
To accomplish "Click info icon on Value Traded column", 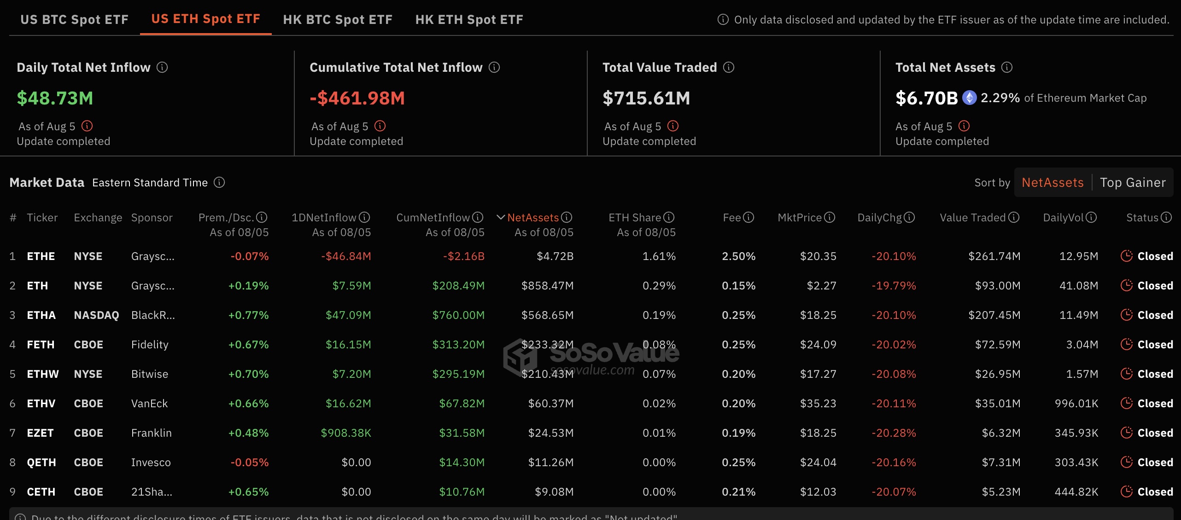I will pos(1014,217).
